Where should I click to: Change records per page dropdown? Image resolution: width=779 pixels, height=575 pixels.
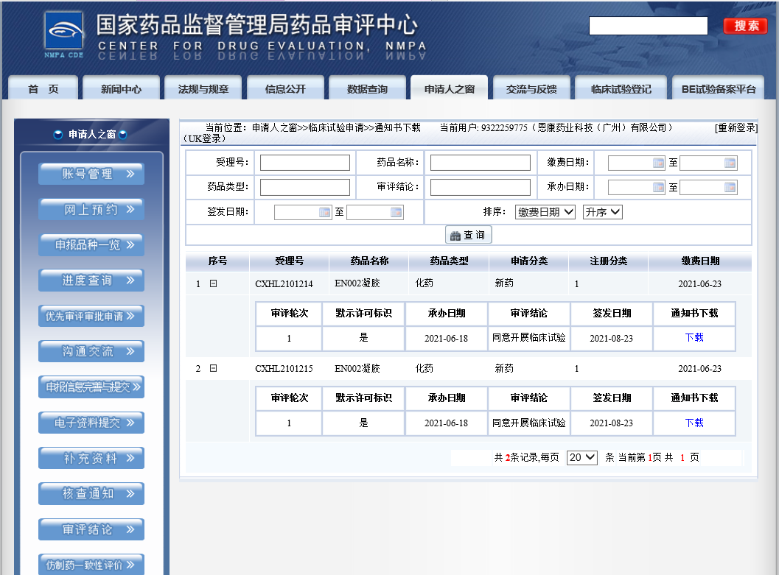[x=581, y=457]
